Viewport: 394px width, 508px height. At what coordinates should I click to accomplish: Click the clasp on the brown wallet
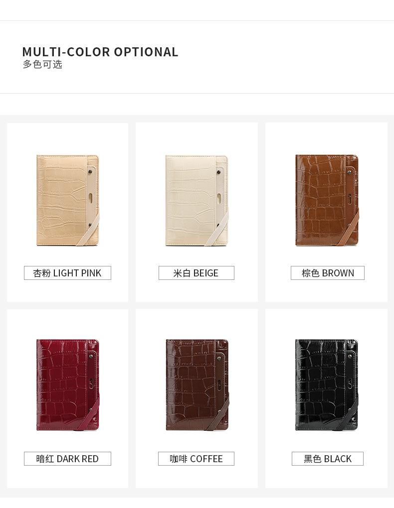pos(350,198)
